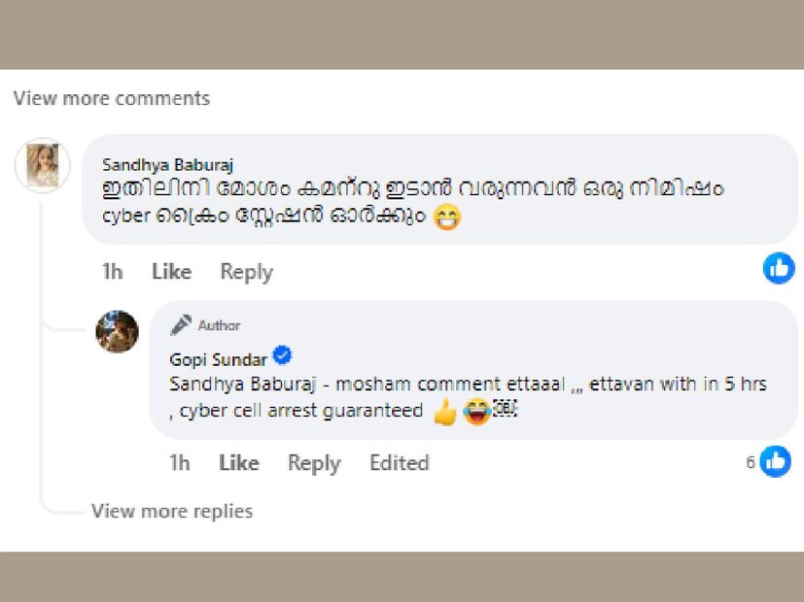Open the 1h timestamp on Gopi Sundar's reply
804x602 pixels.
[x=180, y=463]
